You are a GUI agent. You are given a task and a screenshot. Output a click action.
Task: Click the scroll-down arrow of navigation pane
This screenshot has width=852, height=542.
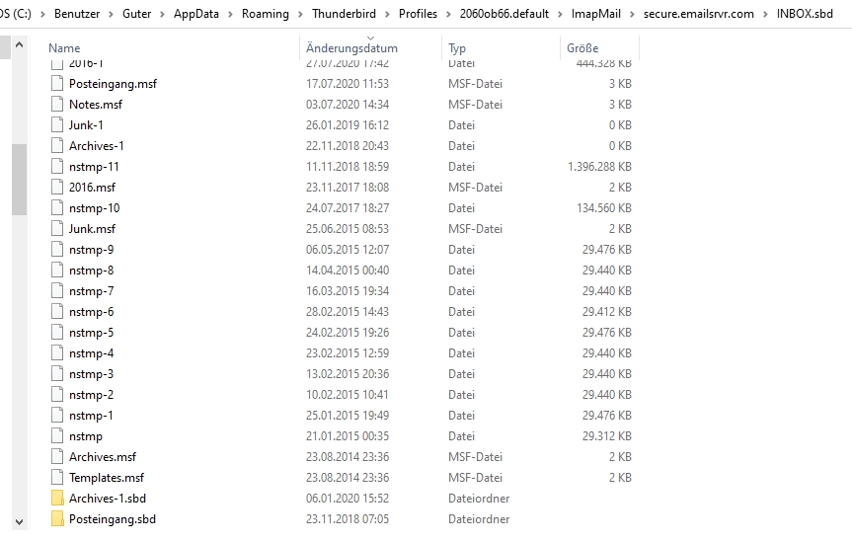20,520
